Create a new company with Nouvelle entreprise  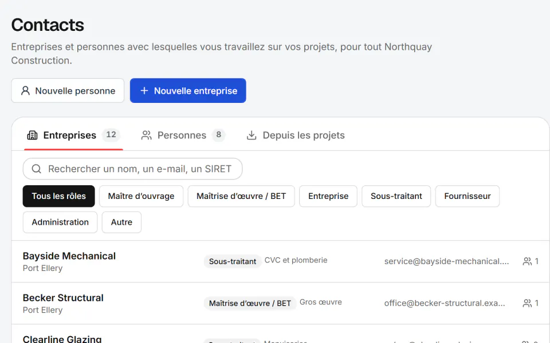click(x=188, y=91)
